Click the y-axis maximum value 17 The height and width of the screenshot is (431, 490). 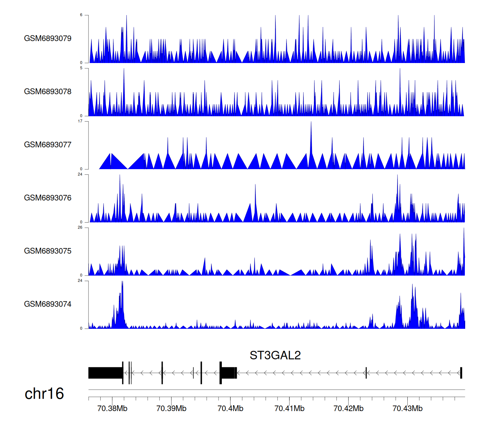[x=80, y=121]
